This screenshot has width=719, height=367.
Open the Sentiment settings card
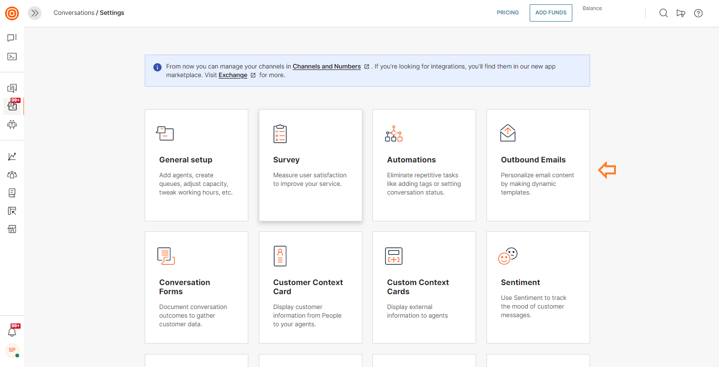pyautogui.click(x=538, y=287)
